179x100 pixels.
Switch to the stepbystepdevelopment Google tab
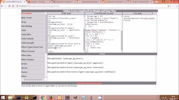pos(90,2)
